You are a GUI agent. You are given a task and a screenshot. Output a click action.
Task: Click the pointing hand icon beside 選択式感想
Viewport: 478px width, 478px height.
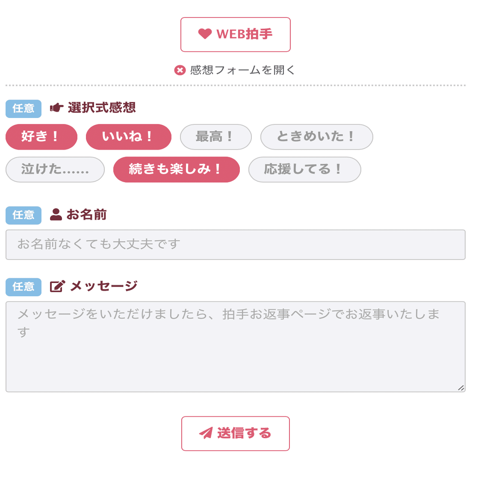[x=56, y=108]
